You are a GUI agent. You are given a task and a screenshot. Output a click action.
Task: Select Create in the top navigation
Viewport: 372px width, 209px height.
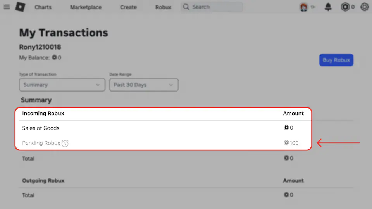tap(128, 7)
